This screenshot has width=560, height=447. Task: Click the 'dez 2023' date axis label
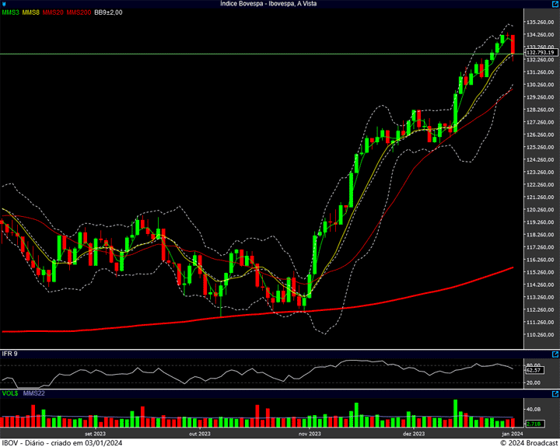[x=413, y=433]
